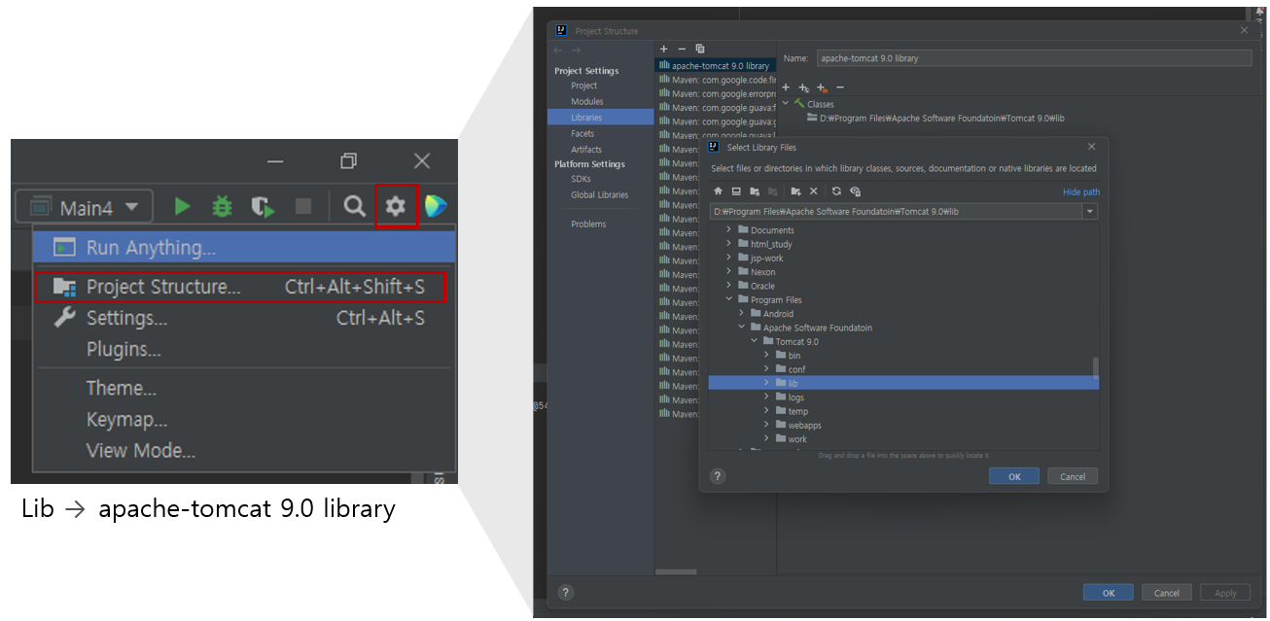Click the Hide path link
This screenshot has width=1270, height=621.
[x=1081, y=192]
